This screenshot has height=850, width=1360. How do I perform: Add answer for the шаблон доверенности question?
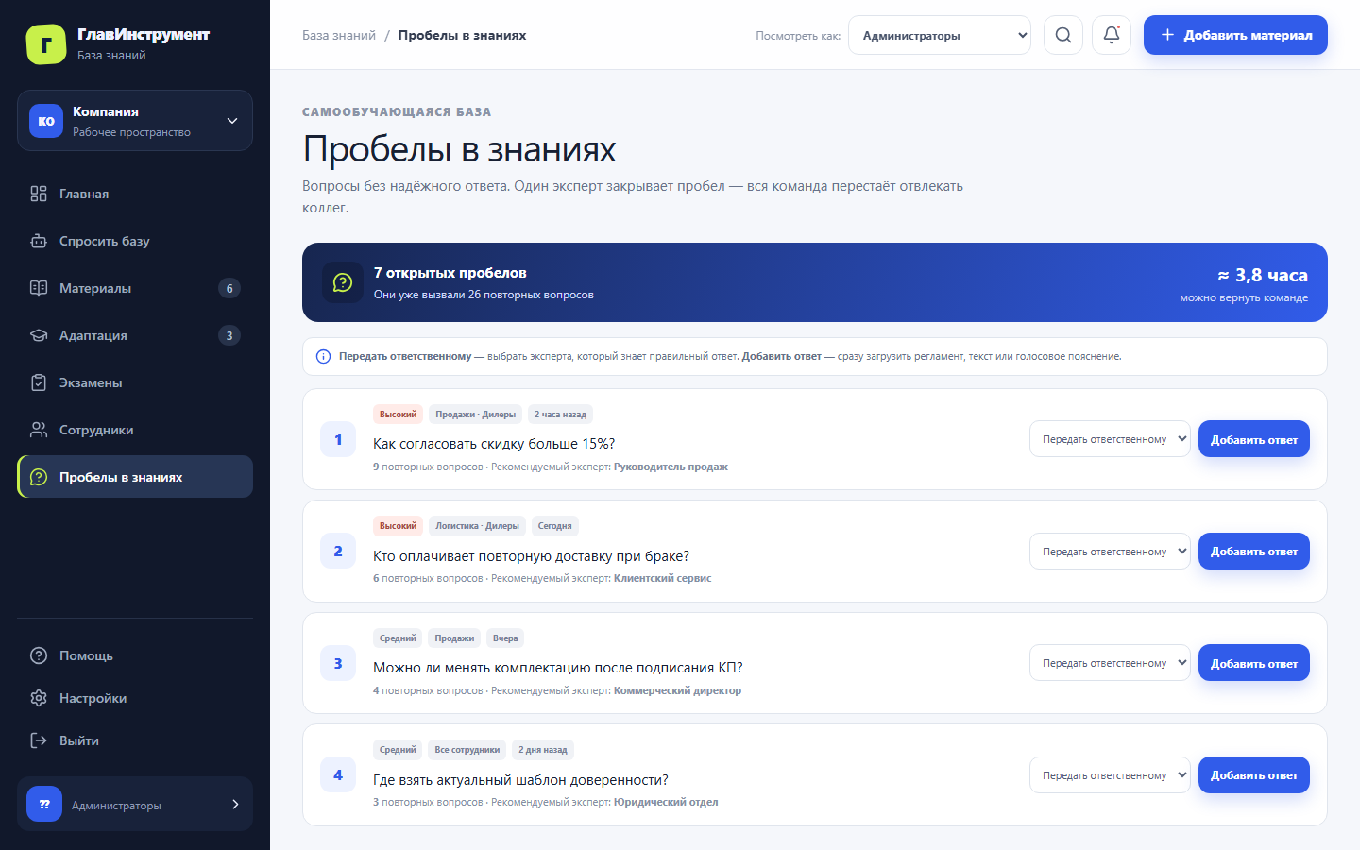click(1254, 775)
